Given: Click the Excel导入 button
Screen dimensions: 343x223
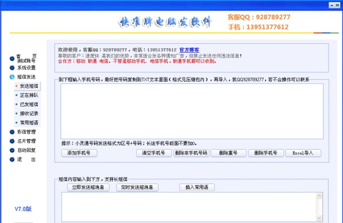Looking at the screenshot, I should 303,153.
